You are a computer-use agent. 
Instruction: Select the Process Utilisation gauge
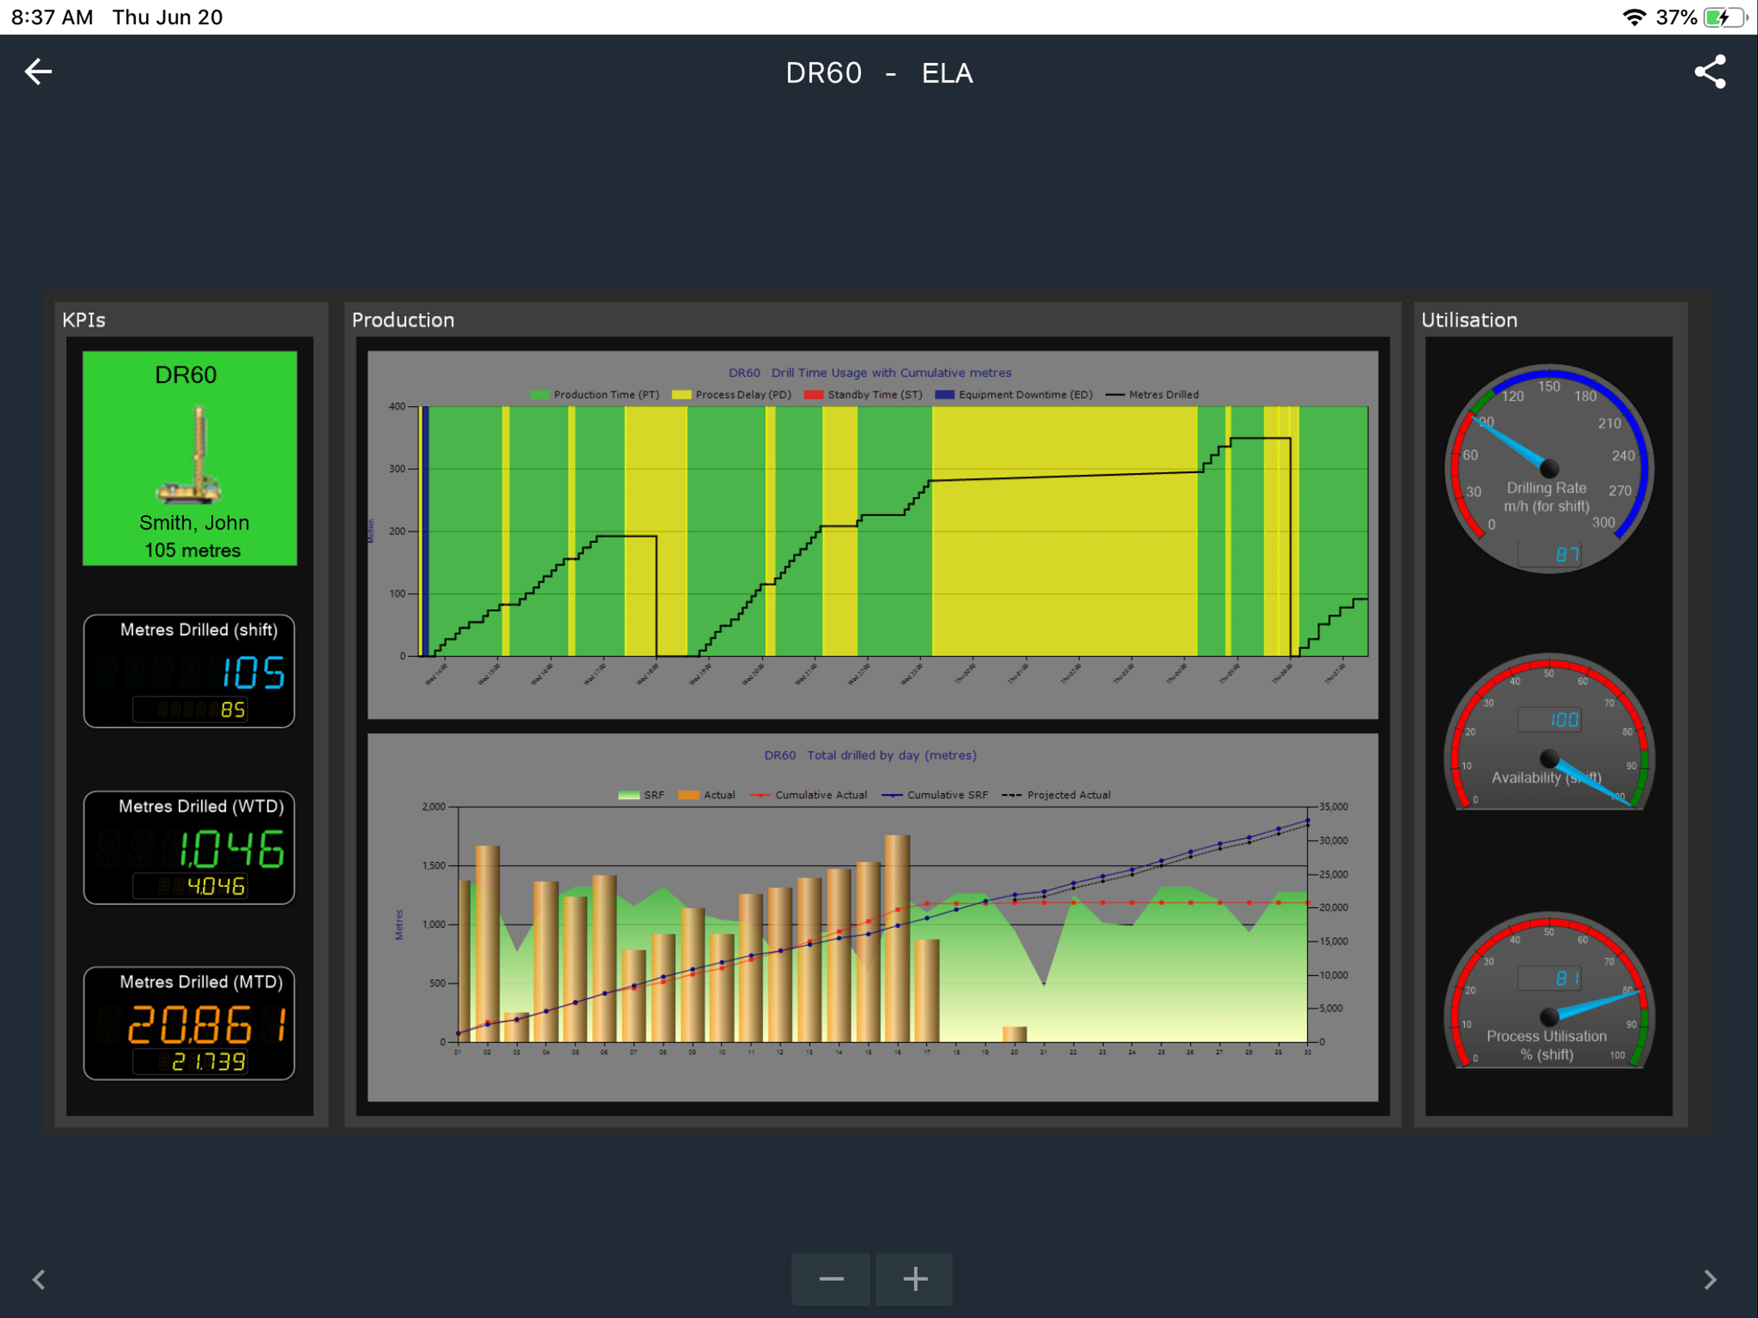(x=1549, y=990)
